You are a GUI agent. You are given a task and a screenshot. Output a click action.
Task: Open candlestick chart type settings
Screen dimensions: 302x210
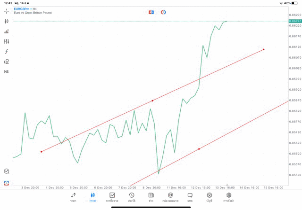pos(7,21)
